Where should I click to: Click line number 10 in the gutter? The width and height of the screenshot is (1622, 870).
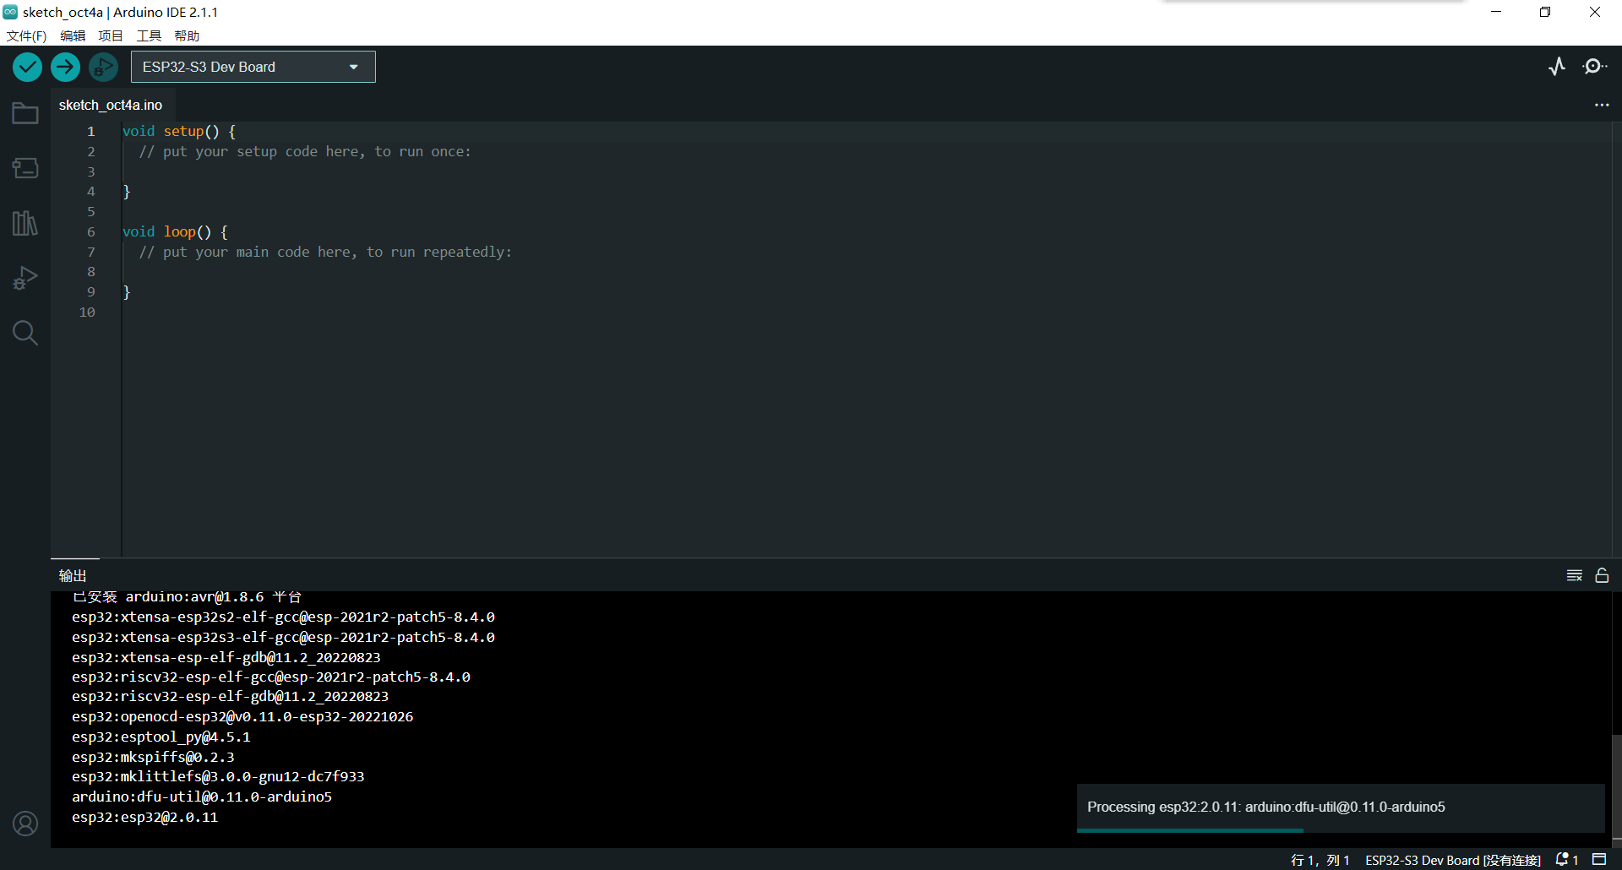87,312
